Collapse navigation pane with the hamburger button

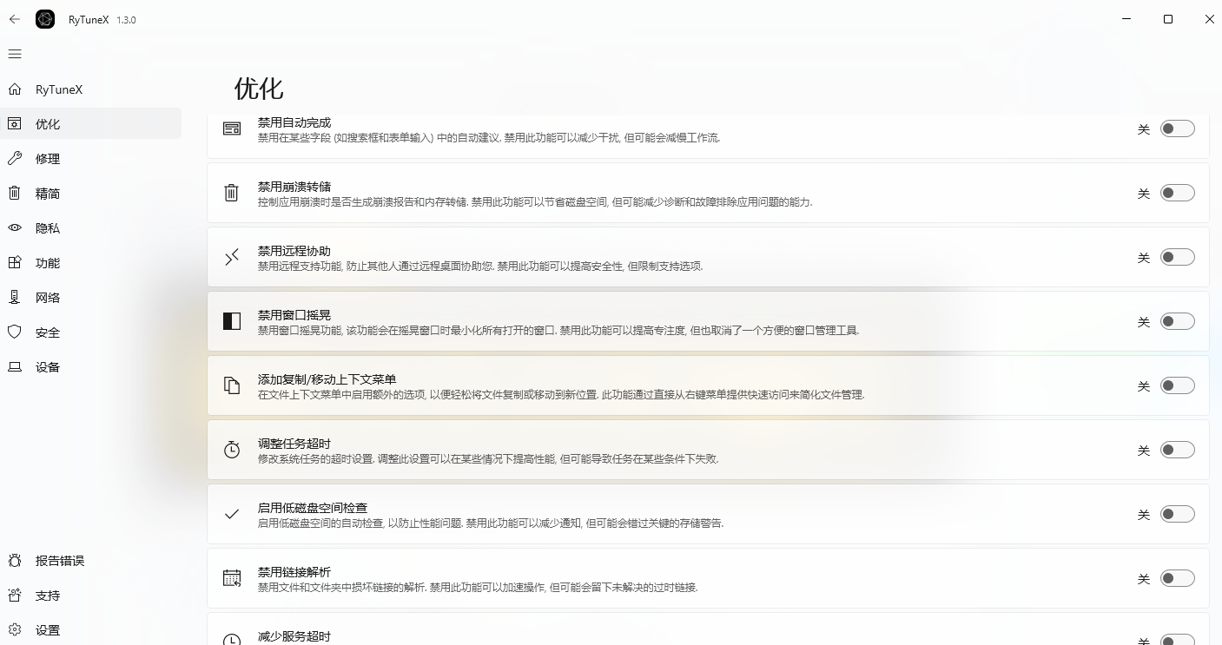[14, 54]
